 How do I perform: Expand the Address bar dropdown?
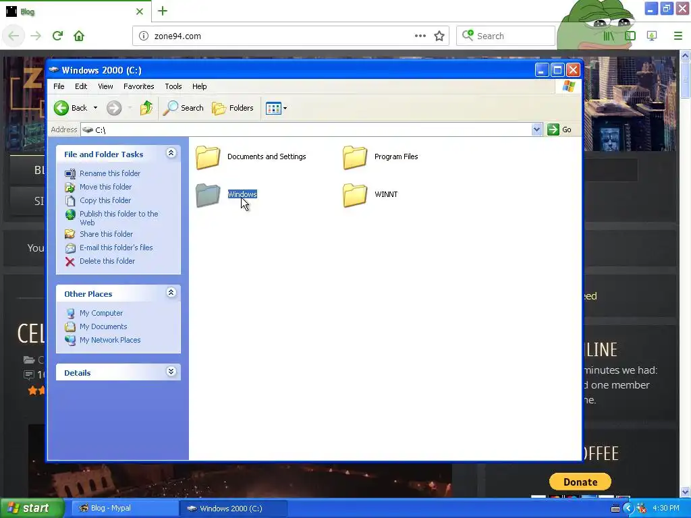pyautogui.click(x=536, y=129)
